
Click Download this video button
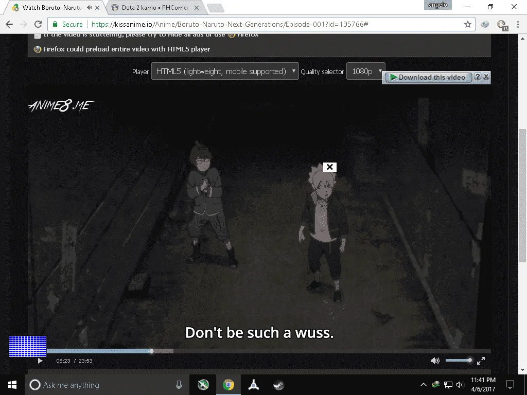[x=428, y=77]
